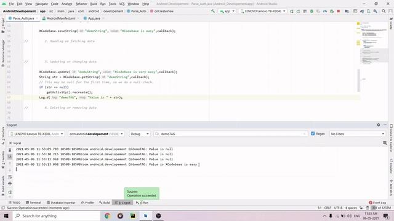Open the Navigate menu
Image resolution: width=394 pixels, height=221 pixels.
41,4
